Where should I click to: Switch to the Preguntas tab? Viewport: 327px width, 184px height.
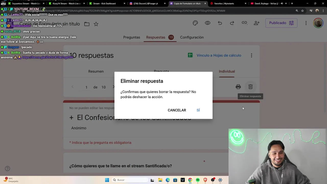[x=132, y=37]
